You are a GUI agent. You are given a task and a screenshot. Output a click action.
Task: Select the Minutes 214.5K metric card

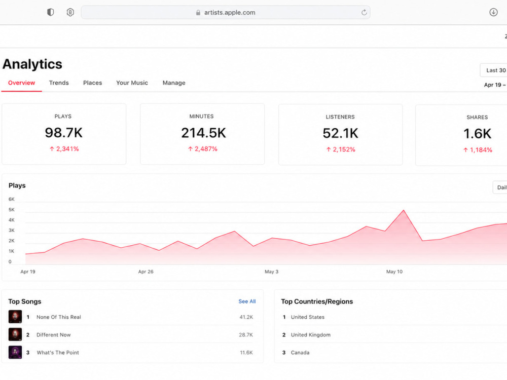point(202,134)
